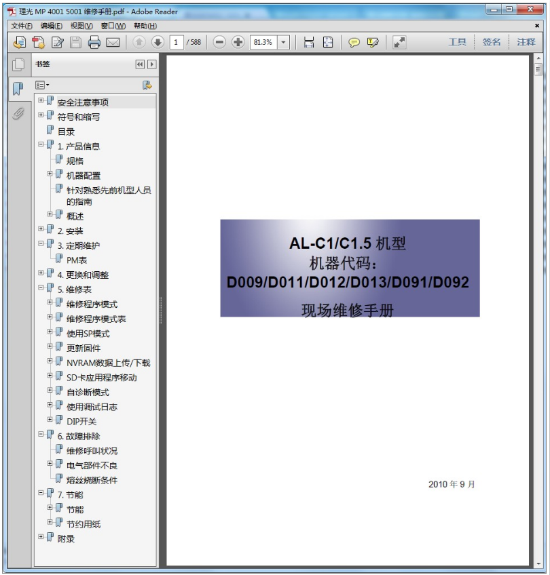Click the convert to PDF toolbar icon
Screen dimensions: 550x575
click(x=38, y=43)
